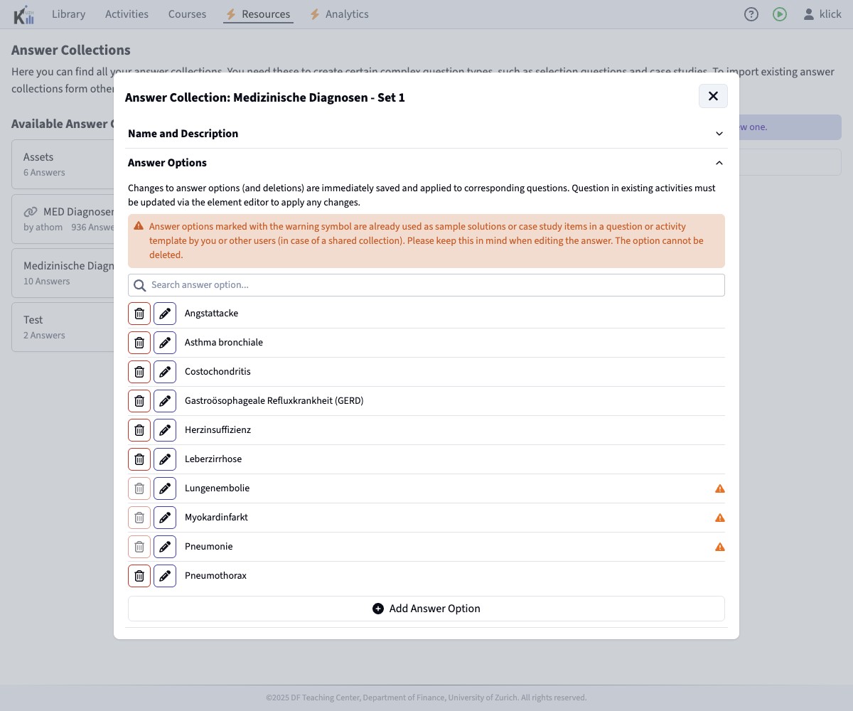This screenshot has width=853, height=711.
Task: Click Add Answer Option button
Action: pos(426,609)
